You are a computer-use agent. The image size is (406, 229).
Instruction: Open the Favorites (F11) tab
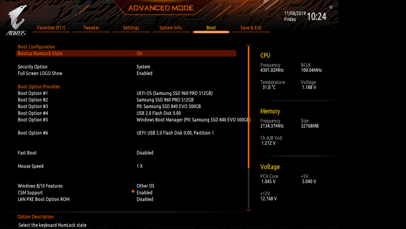coord(51,28)
